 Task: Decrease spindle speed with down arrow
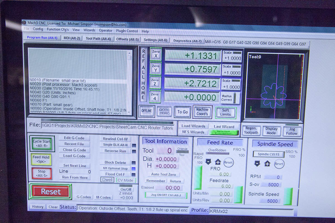257,164
